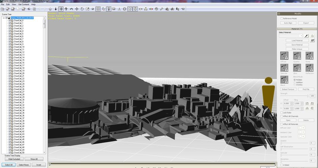Open the Specular Color swatch picker

pyautogui.click(x=301, y=136)
